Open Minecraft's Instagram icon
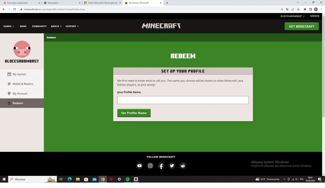Viewport: 325px width, 188px height. (150, 165)
